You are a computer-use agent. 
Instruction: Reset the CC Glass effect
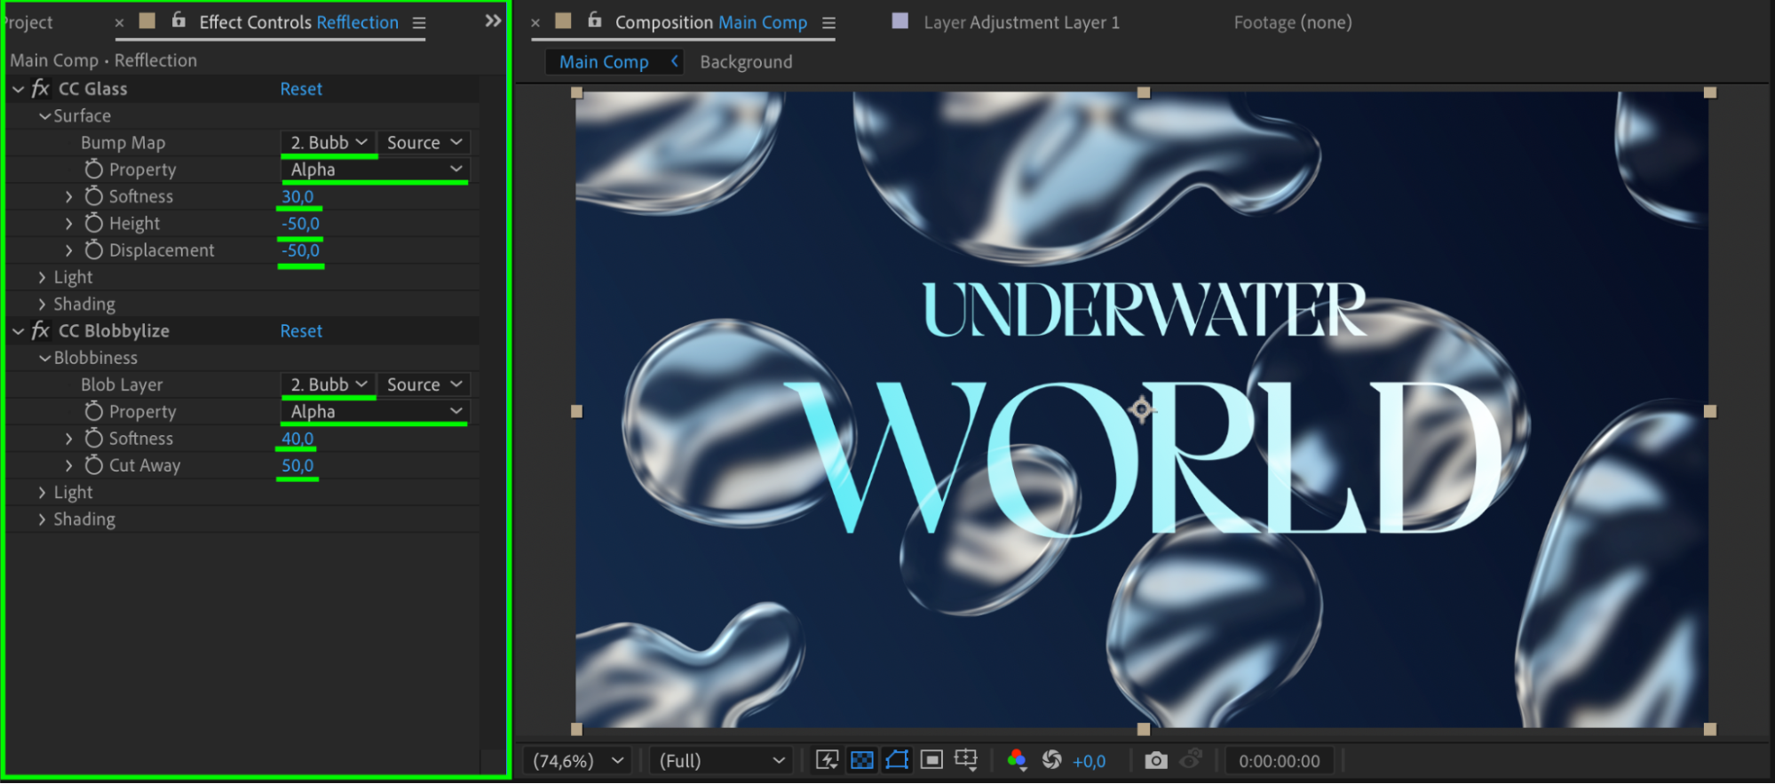(301, 89)
